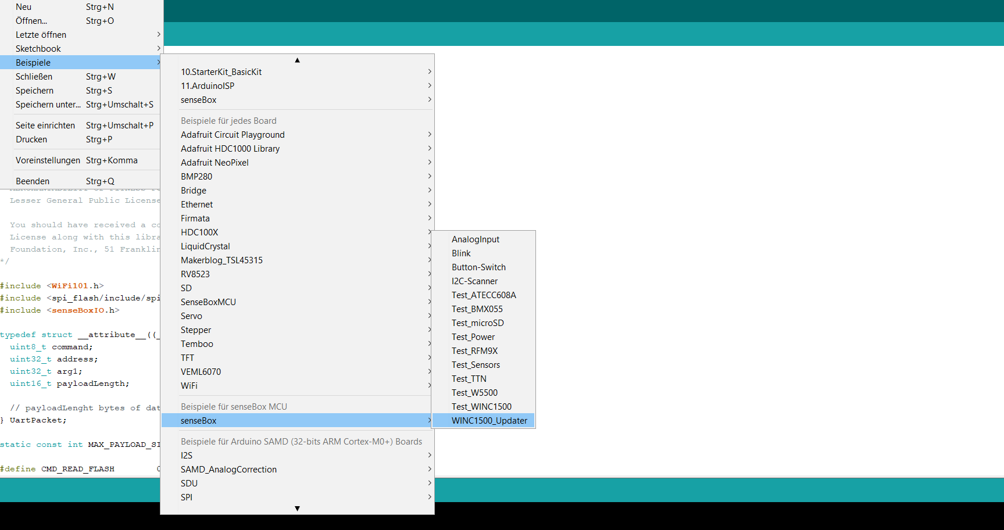
Task: Open Test_Sensors example
Action: (483, 365)
